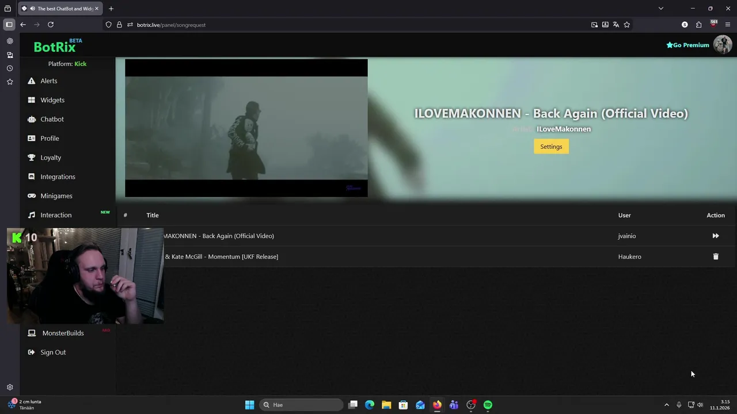This screenshot has height=414, width=737.
Task: Click user jvainio in table
Action: (x=627, y=236)
